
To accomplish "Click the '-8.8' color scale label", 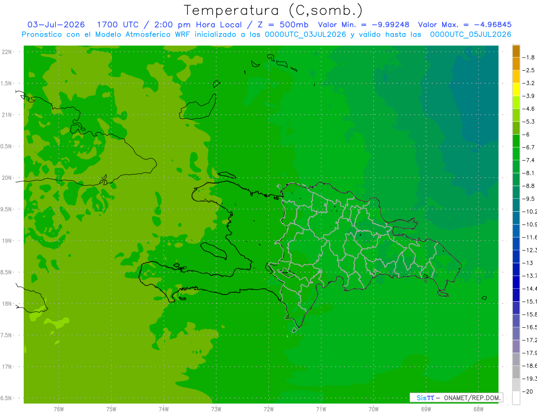I will click(x=529, y=186).
